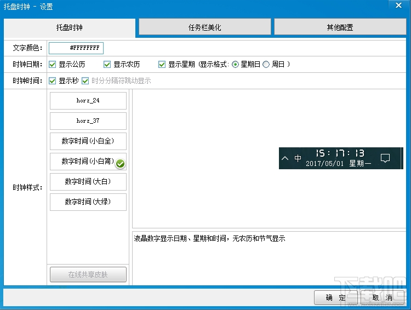
Task: Uncheck the 显示星期 checkbox
Action: (162, 65)
